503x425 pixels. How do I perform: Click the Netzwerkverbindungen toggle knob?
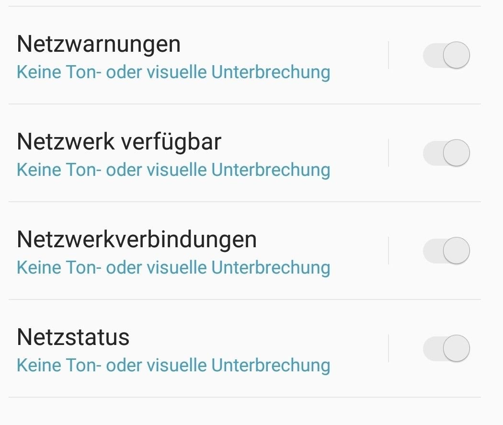point(457,251)
